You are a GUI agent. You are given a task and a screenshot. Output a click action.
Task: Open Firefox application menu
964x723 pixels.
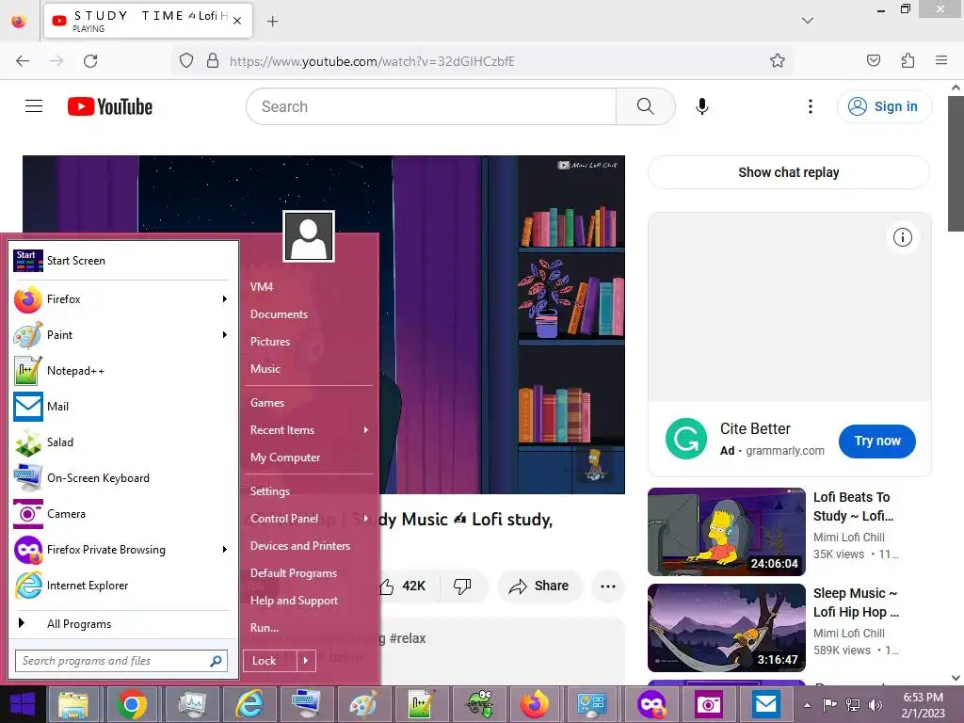coord(941,60)
